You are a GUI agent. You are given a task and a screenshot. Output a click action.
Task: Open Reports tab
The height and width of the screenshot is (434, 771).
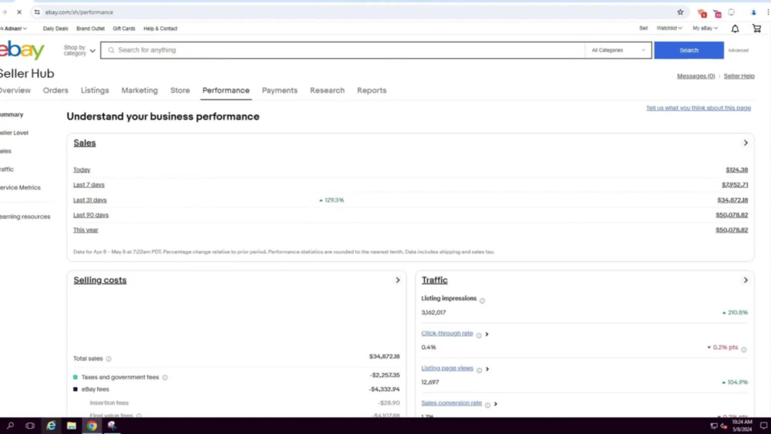pyautogui.click(x=372, y=90)
